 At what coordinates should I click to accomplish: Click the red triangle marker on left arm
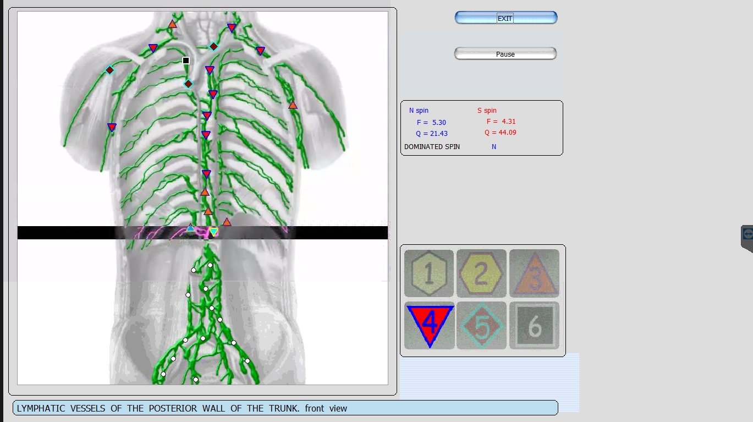click(112, 128)
